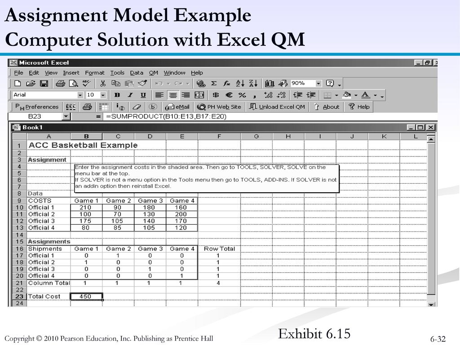460x345 pixels.
Task: Open Print Preview icon
Action: click(x=73, y=84)
